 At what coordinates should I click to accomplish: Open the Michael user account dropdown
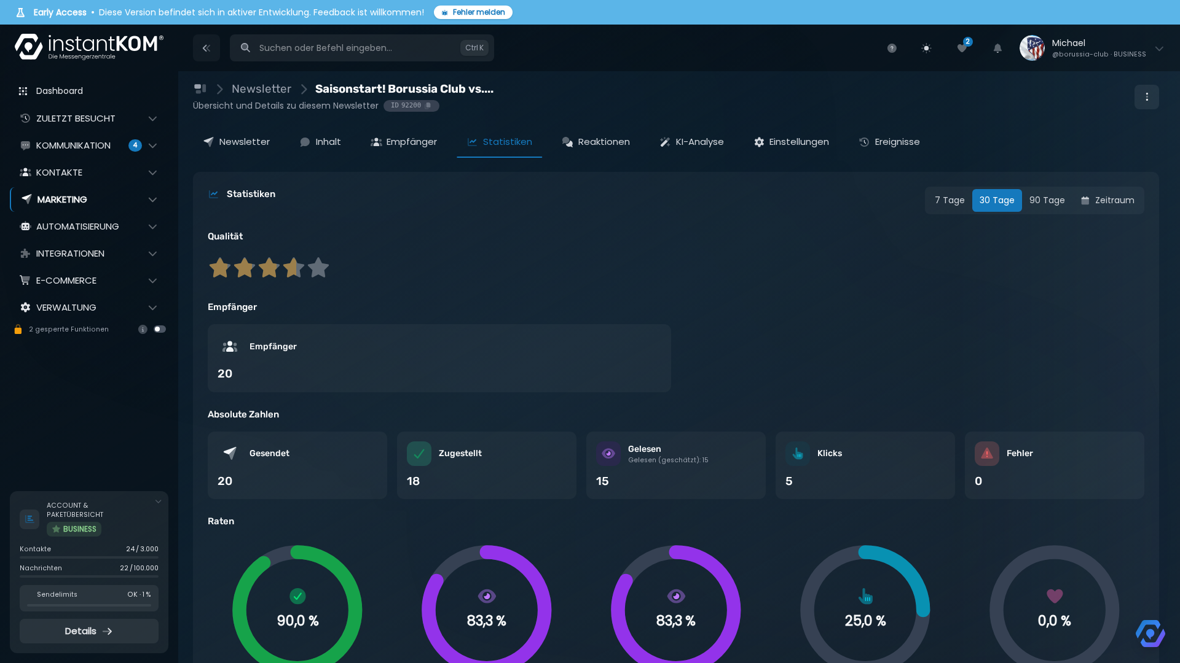click(1091, 48)
